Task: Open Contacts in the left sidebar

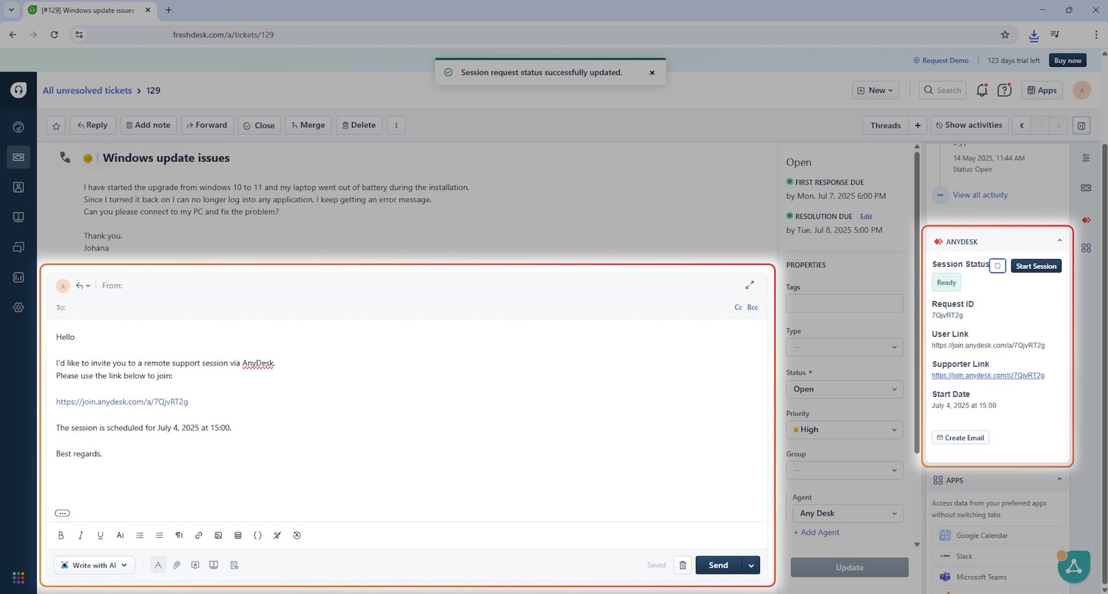Action: click(x=18, y=187)
